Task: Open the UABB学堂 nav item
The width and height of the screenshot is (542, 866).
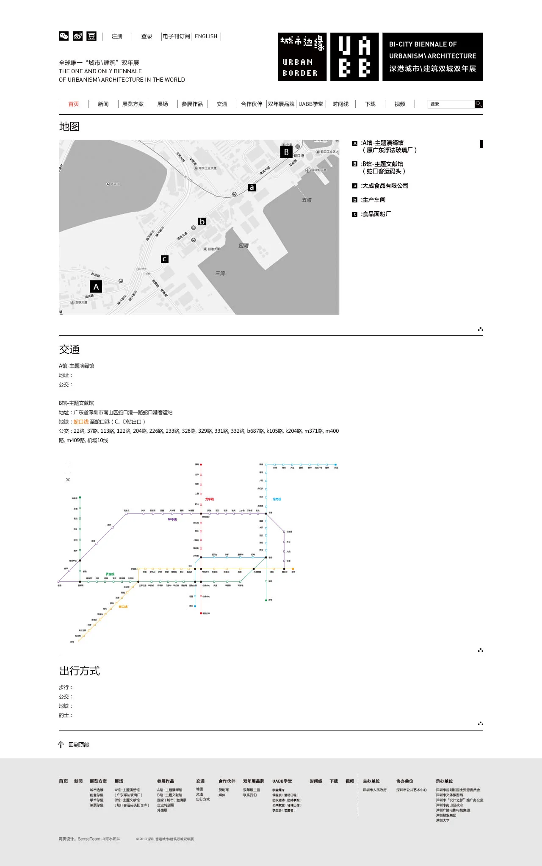Action: coord(311,104)
